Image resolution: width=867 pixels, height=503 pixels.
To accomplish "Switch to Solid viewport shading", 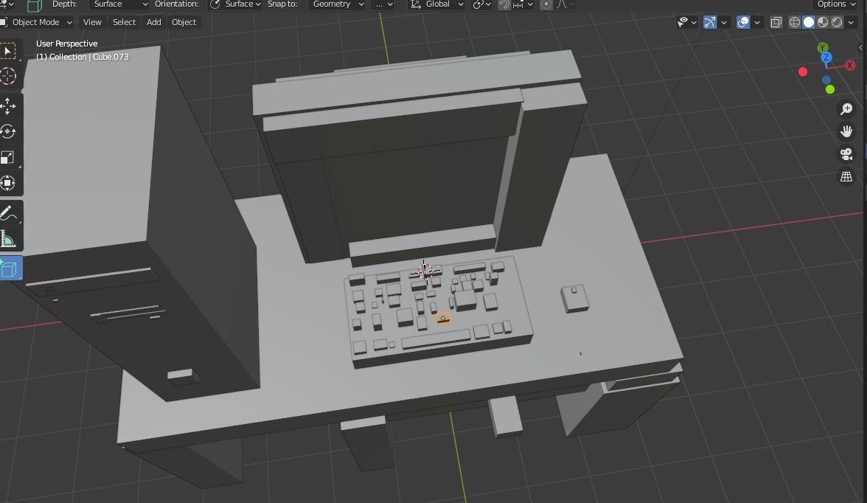I will point(809,22).
